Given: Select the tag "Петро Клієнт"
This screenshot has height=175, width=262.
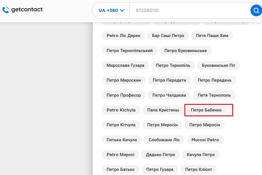Looking at the screenshot, I should coord(199,169).
